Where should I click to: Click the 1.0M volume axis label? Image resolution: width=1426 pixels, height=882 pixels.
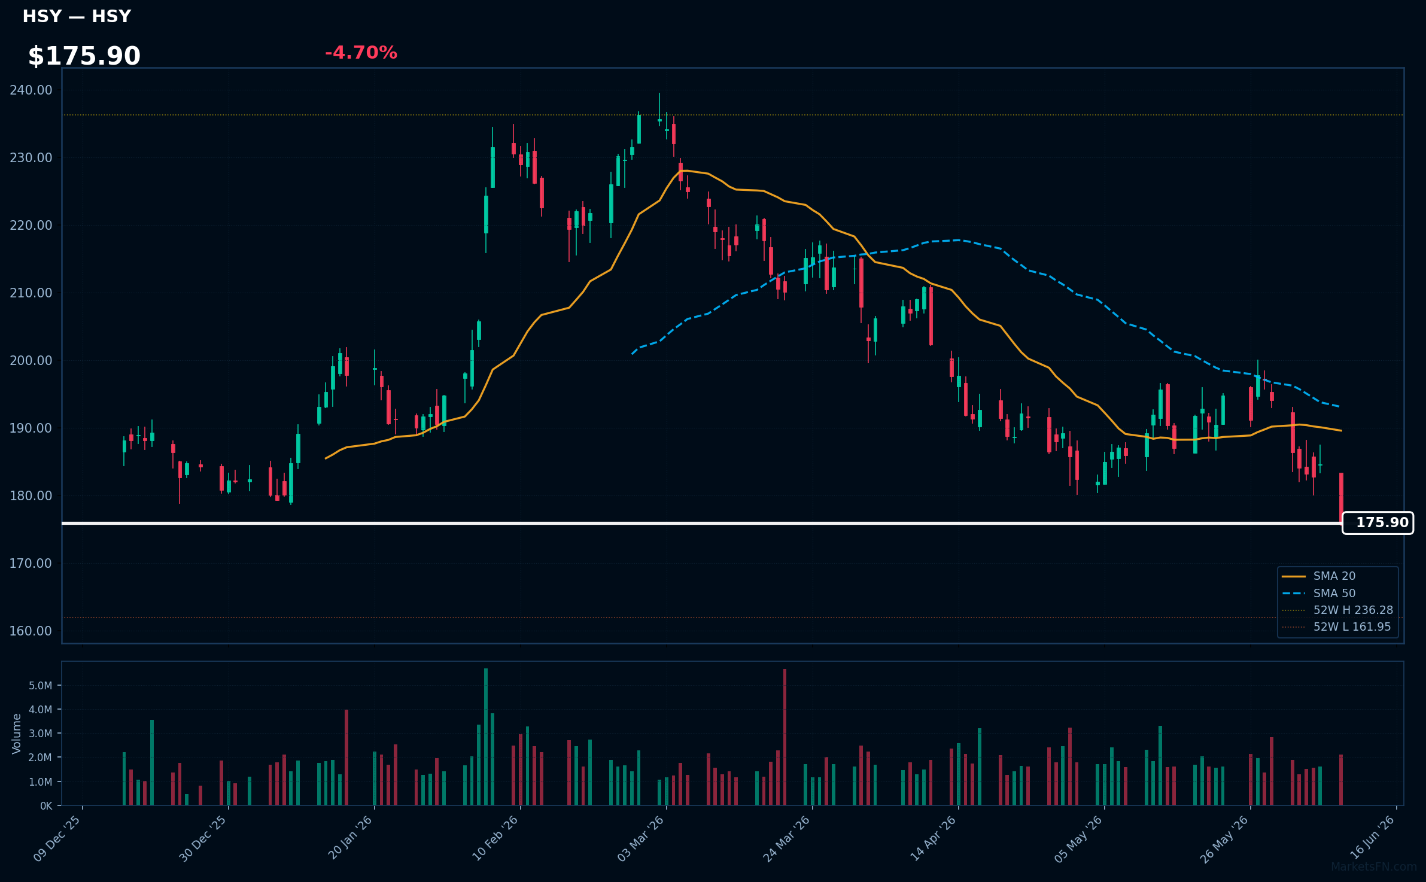point(41,782)
